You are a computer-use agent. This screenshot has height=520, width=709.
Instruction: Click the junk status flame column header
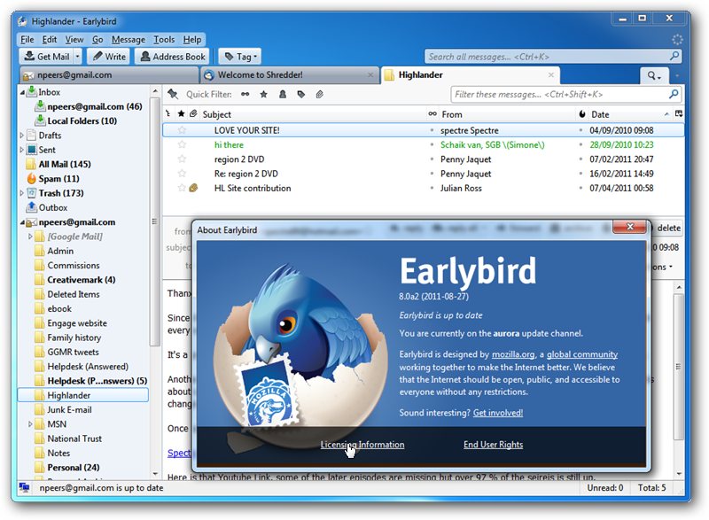(x=582, y=114)
